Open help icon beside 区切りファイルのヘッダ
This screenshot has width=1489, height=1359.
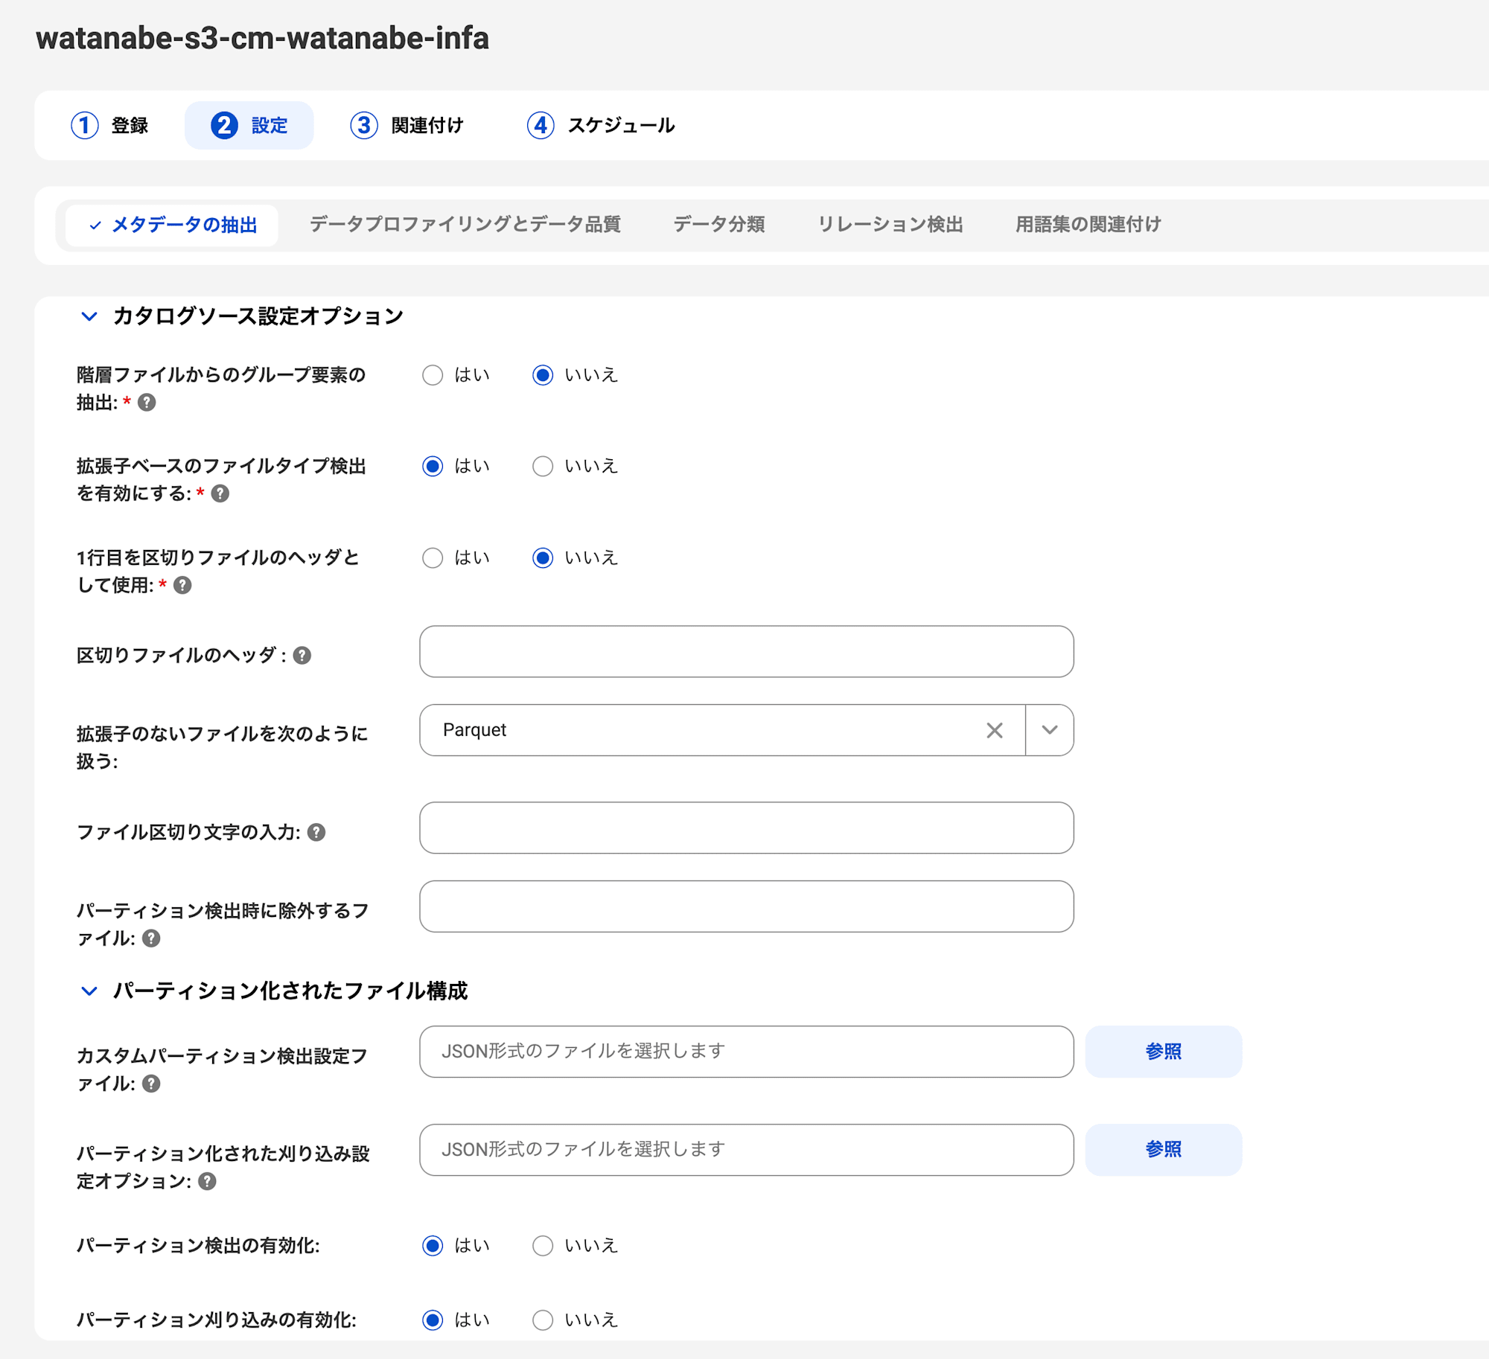(302, 655)
